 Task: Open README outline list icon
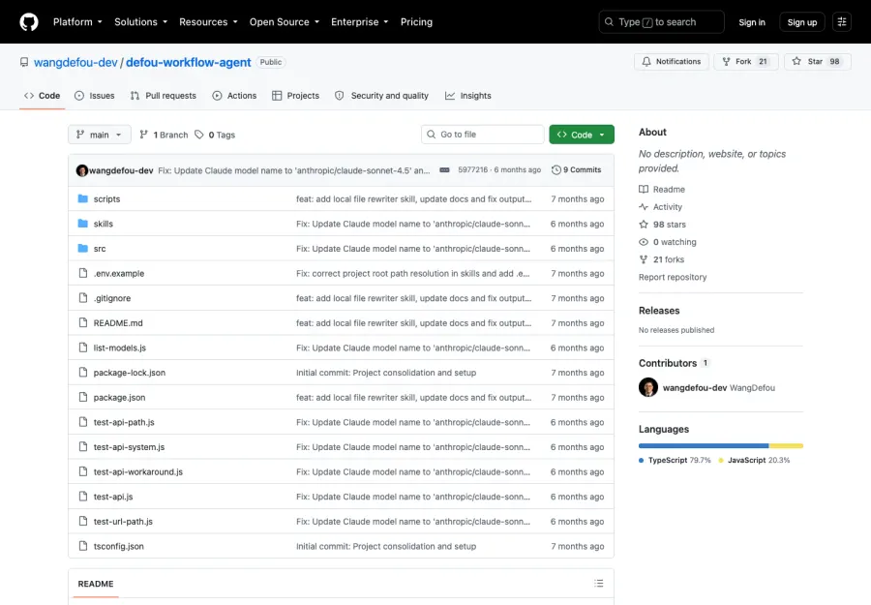(598, 584)
